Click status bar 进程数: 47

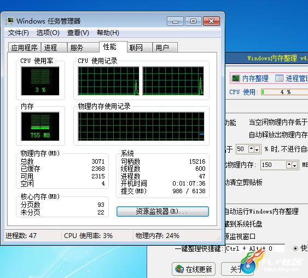[21, 235]
